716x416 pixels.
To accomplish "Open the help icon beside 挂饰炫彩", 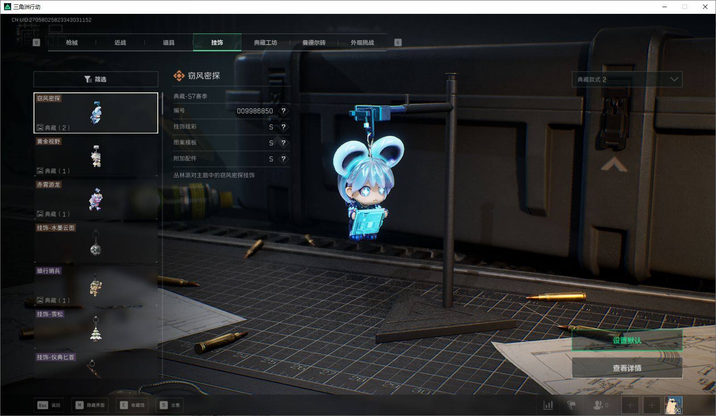I will pos(283,127).
